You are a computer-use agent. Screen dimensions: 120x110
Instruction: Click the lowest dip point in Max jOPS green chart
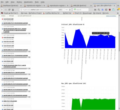point(81,108)
